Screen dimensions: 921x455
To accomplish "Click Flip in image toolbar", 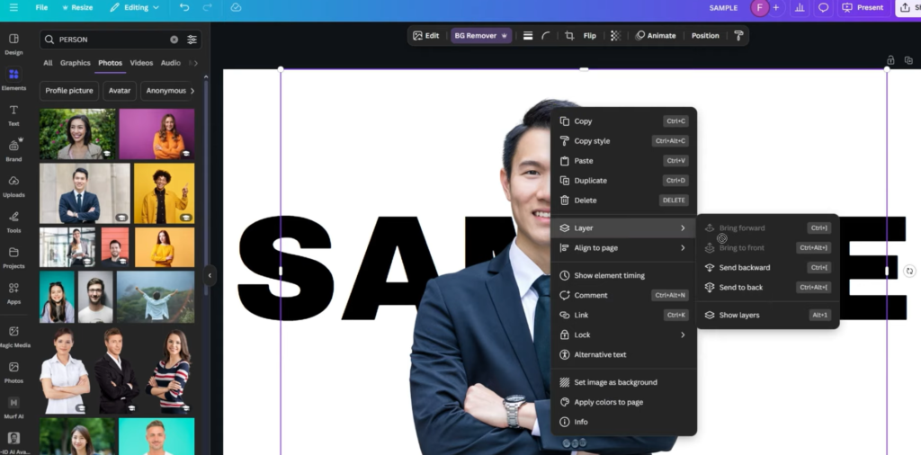I will (590, 36).
